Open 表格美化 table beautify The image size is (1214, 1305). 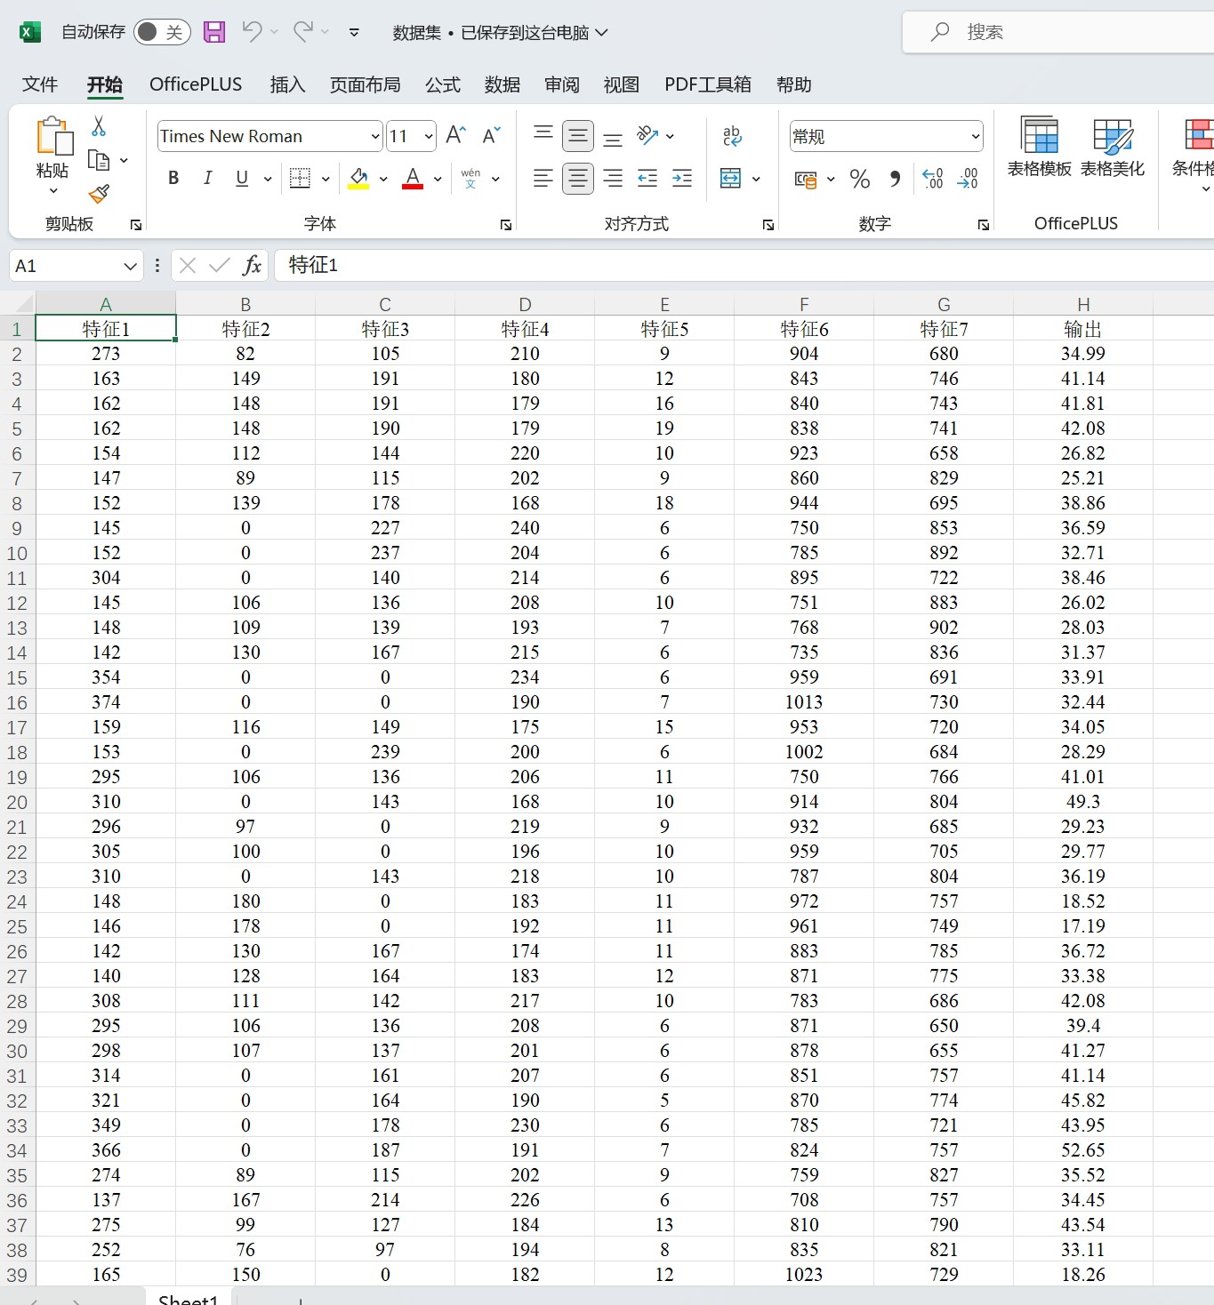click(1113, 148)
